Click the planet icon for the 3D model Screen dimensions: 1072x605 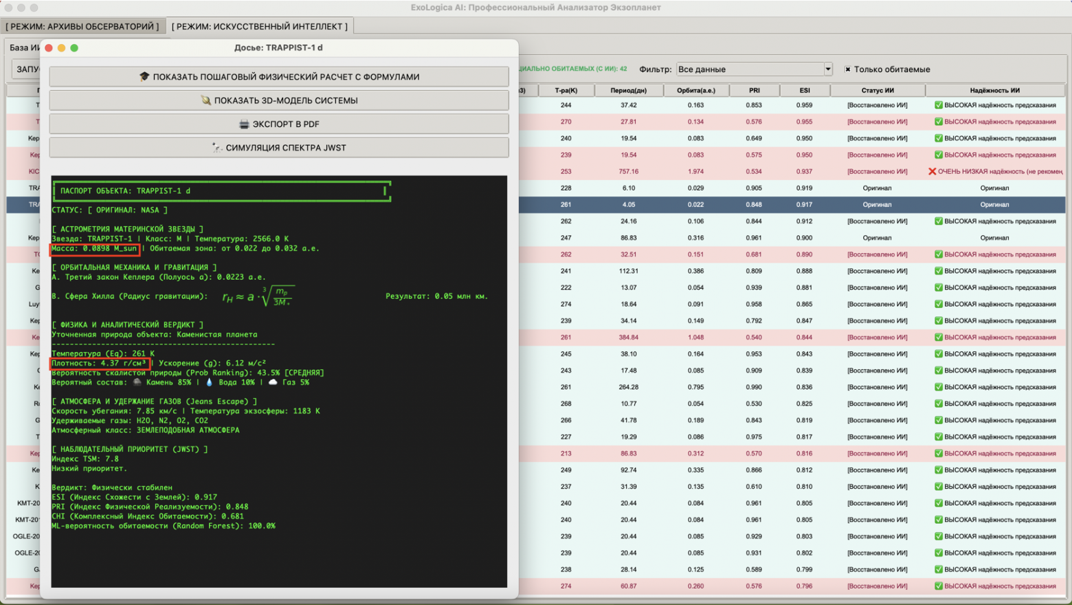point(205,100)
